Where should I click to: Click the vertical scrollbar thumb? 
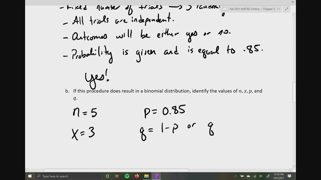click(294, 92)
